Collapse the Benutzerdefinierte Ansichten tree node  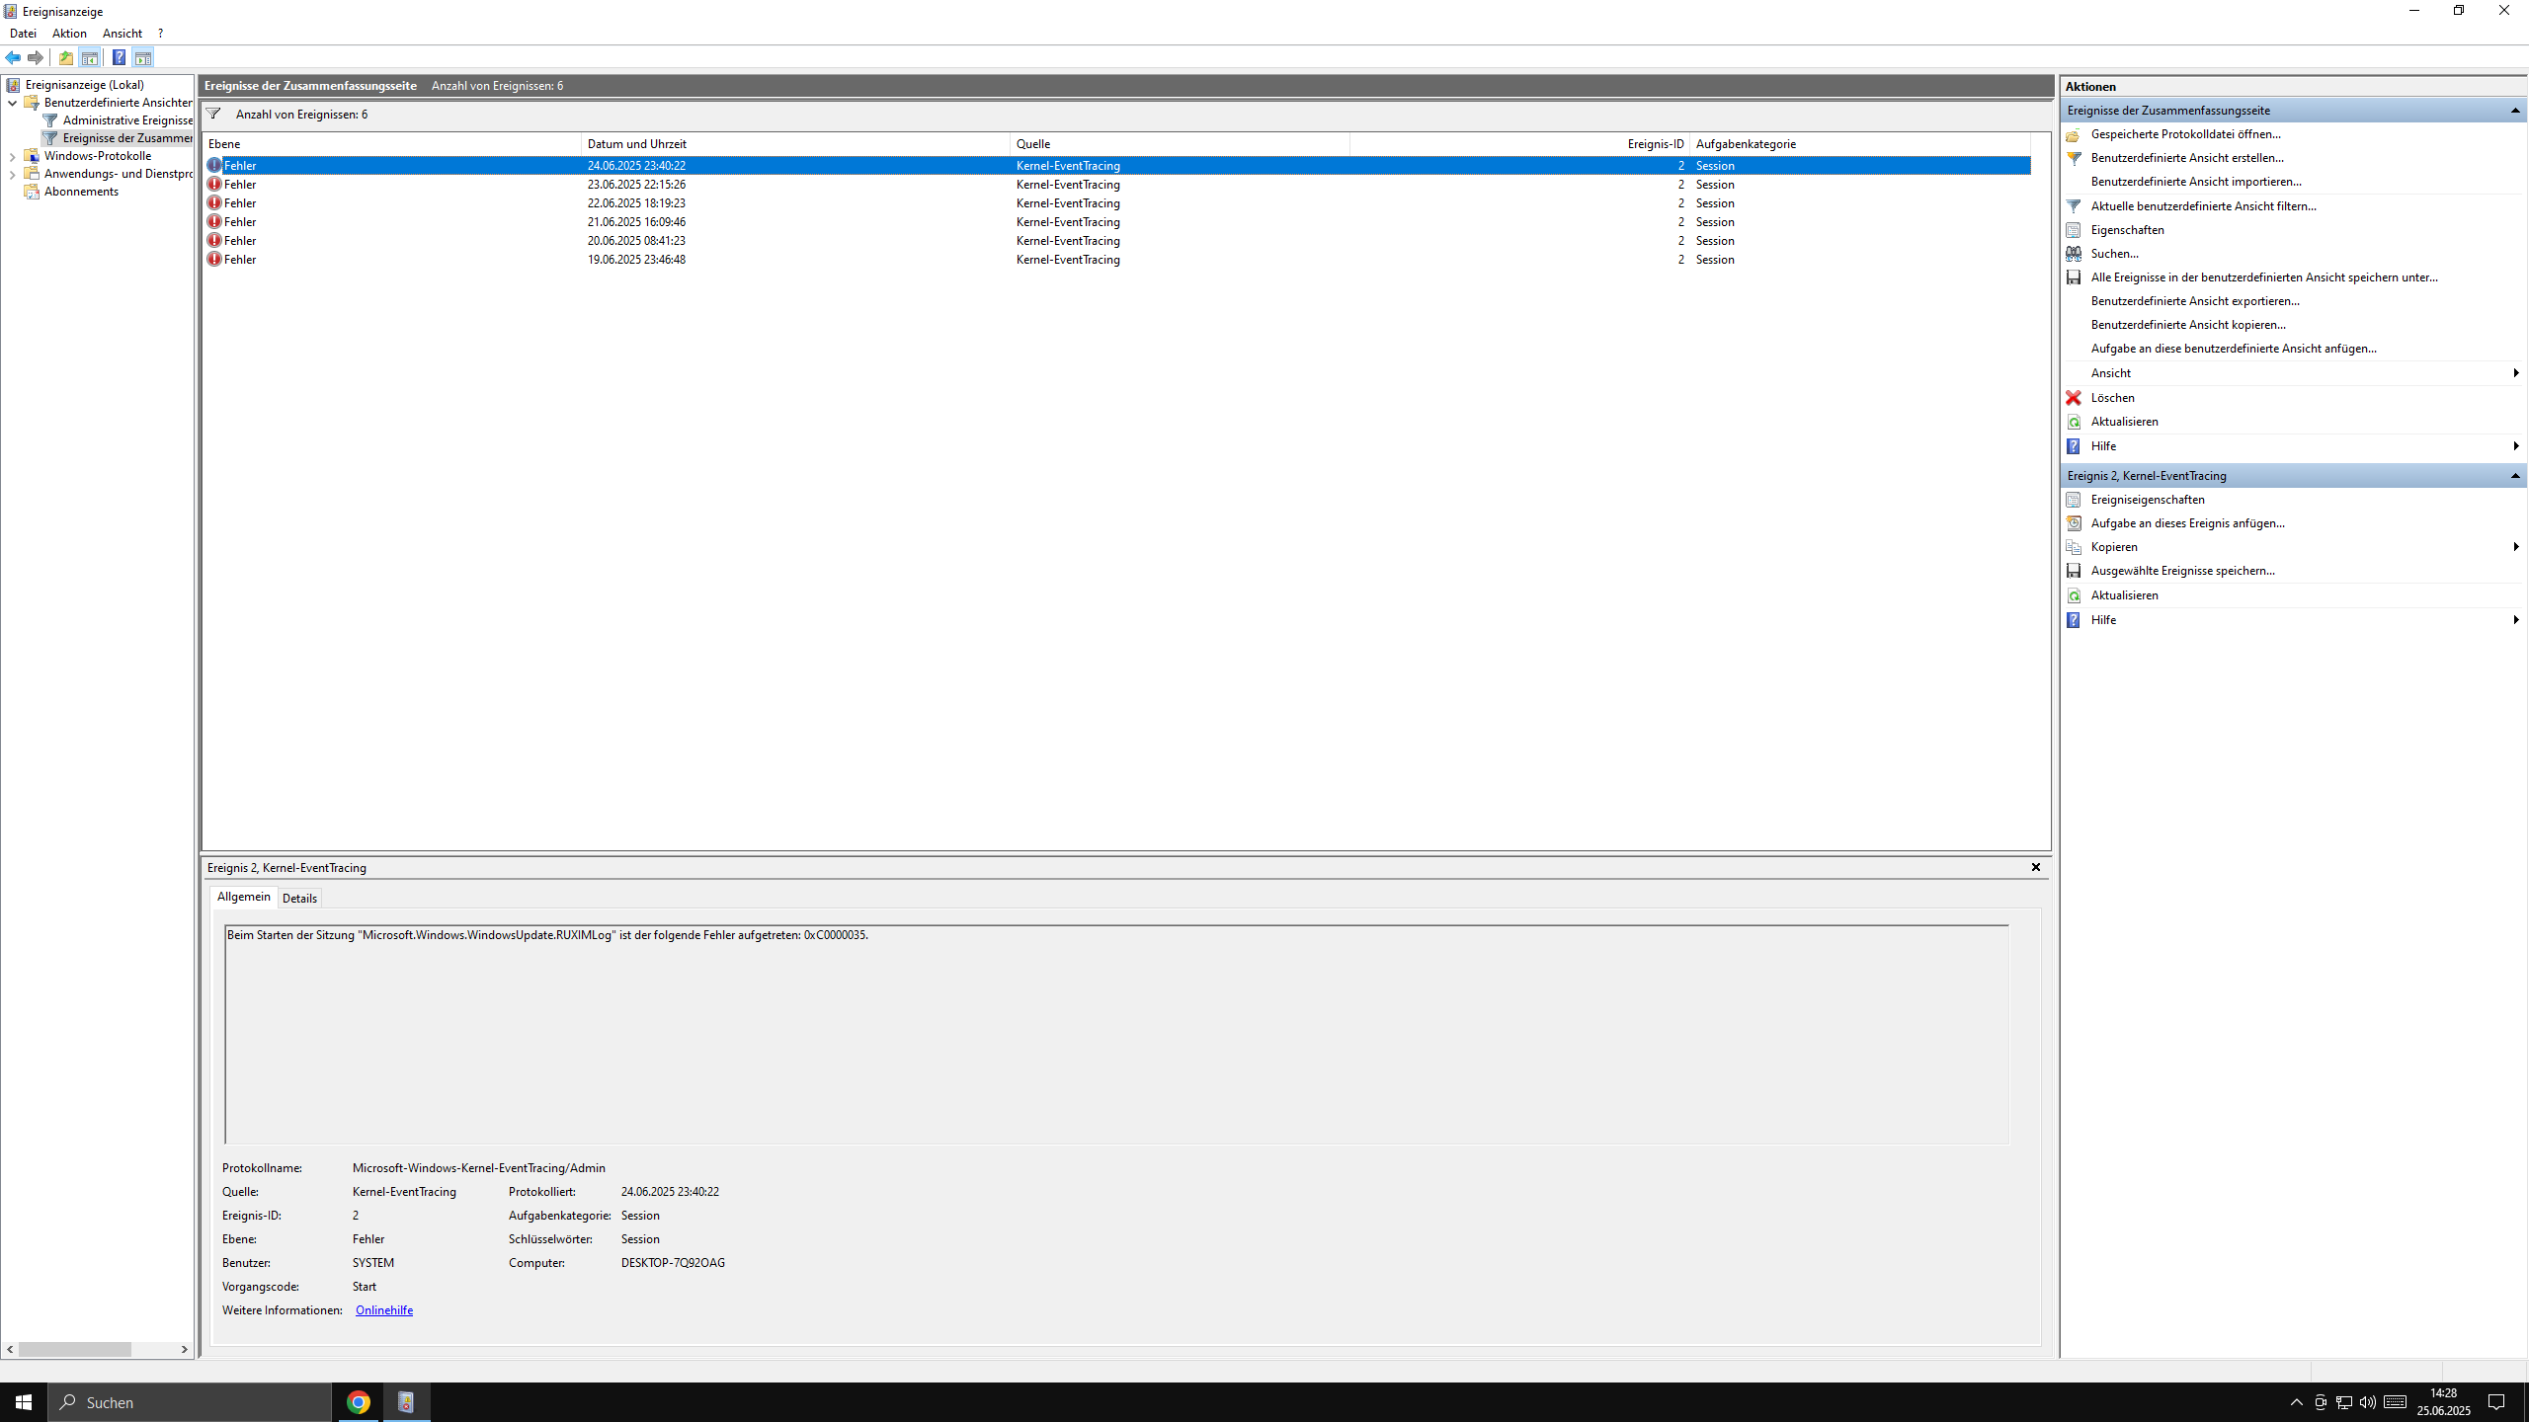point(12,103)
